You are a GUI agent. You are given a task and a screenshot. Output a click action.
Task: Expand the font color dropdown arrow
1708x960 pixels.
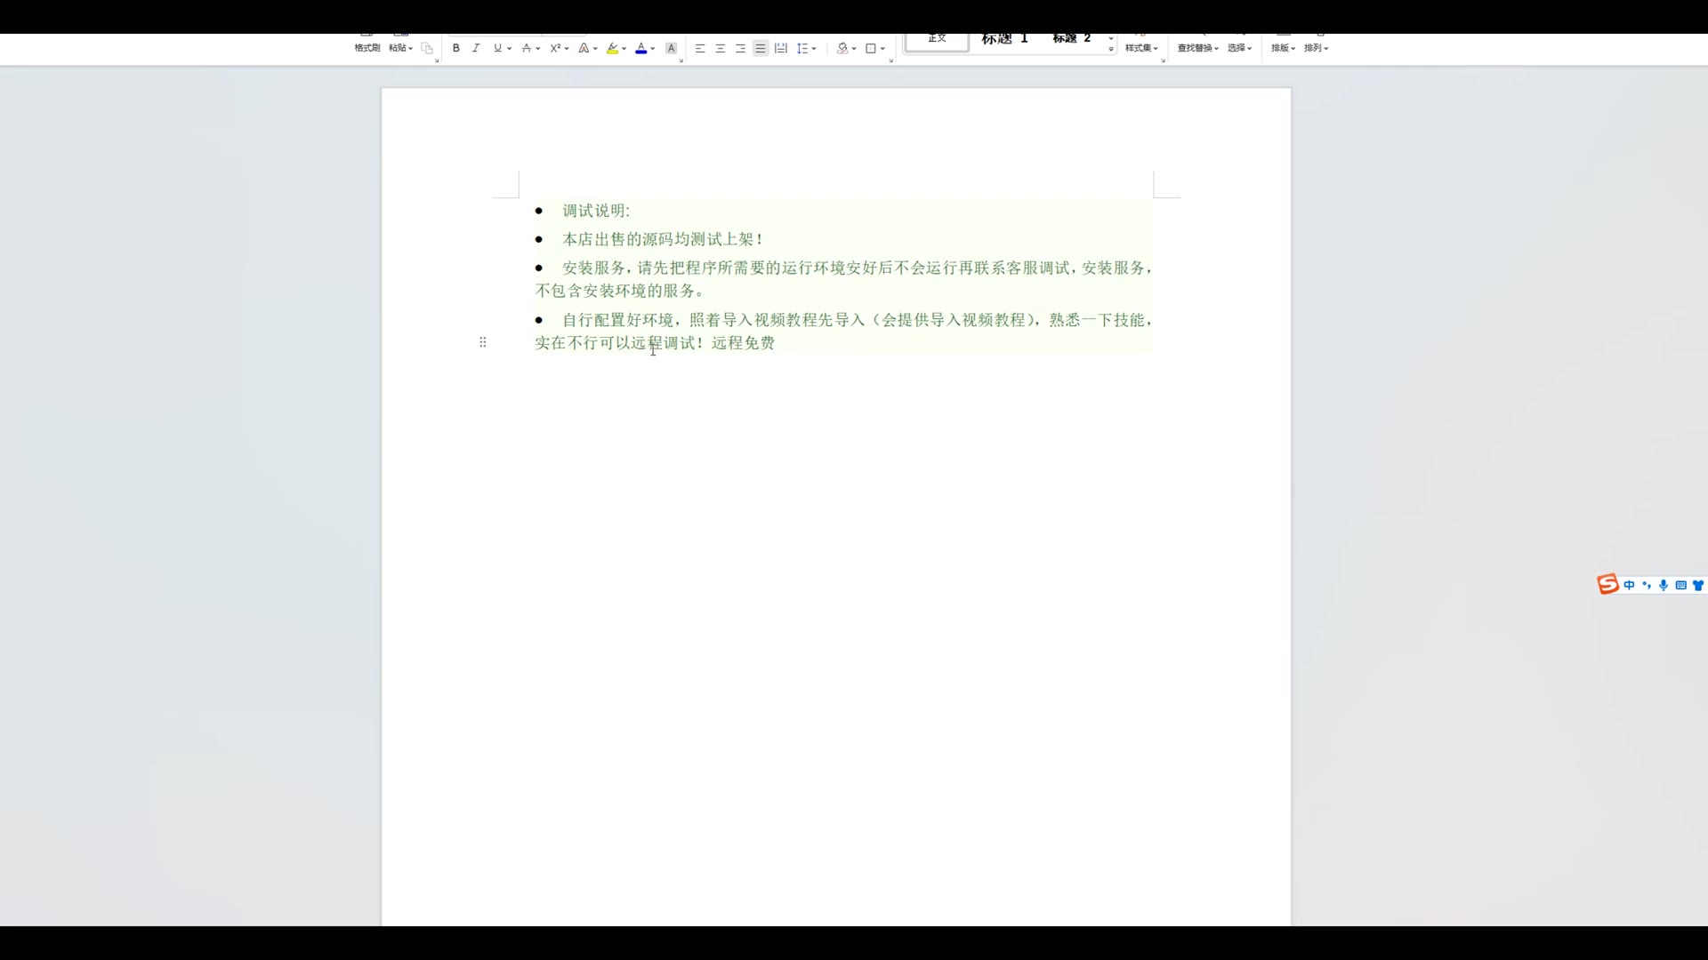point(653,48)
